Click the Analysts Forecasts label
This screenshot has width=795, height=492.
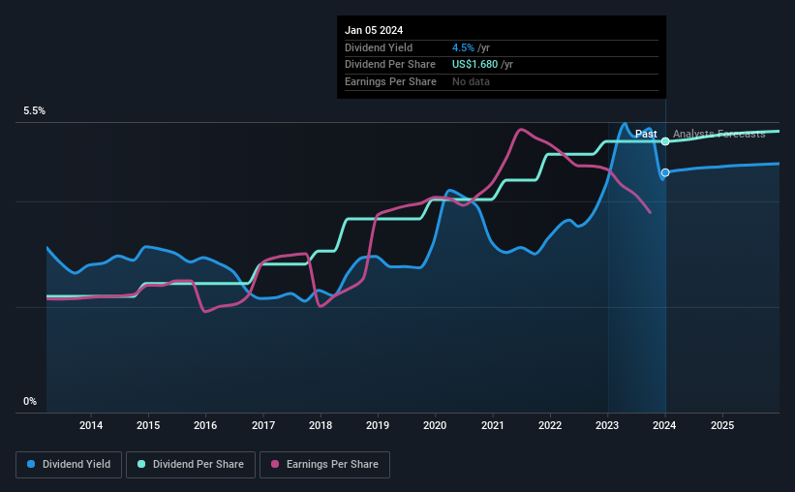719,134
